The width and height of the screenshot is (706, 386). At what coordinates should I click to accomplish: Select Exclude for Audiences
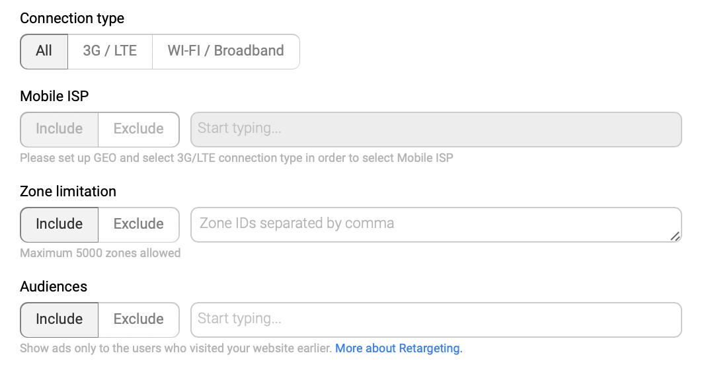click(138, 319)
